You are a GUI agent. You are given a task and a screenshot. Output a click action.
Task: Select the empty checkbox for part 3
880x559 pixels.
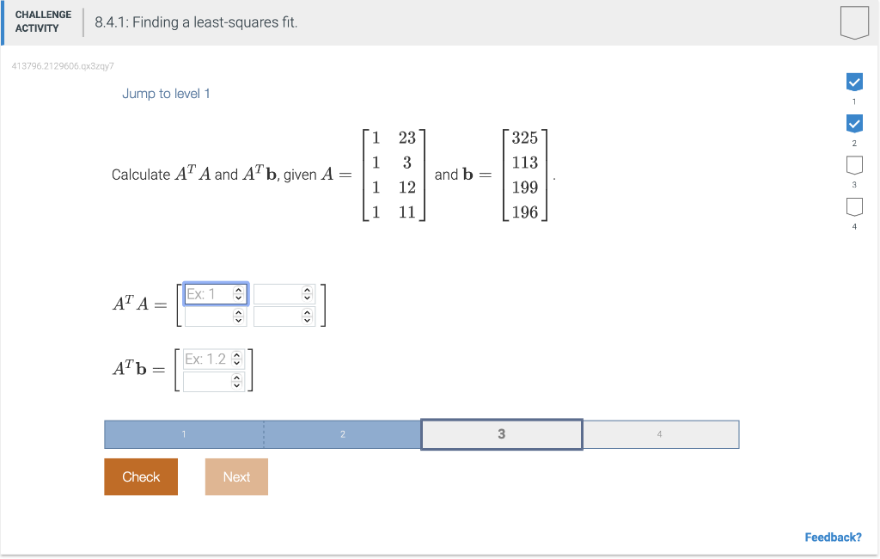point(854,165)
